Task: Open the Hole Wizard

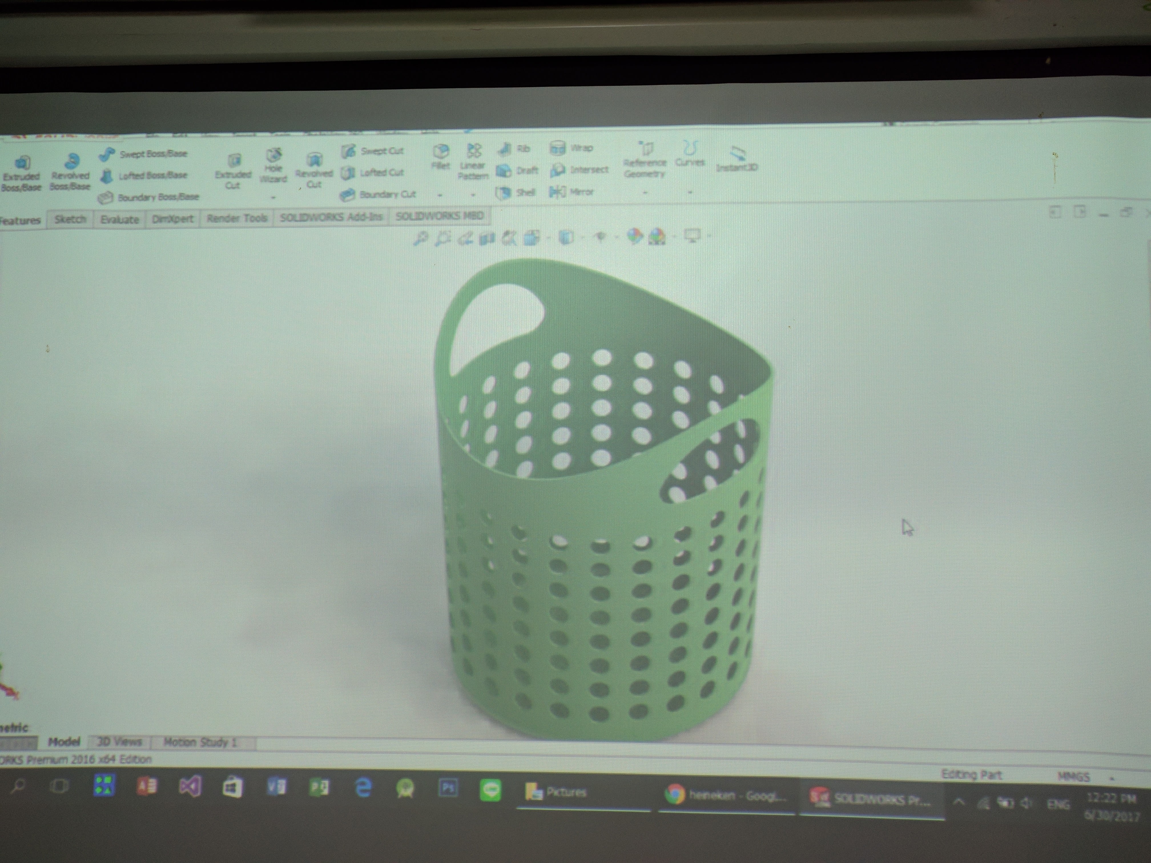Action: (273, 166)
